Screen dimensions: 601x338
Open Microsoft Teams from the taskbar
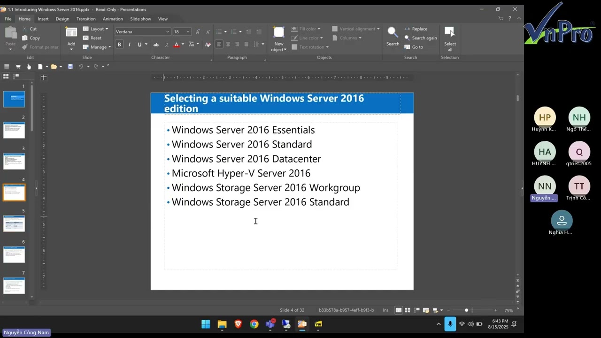point(270,324)
